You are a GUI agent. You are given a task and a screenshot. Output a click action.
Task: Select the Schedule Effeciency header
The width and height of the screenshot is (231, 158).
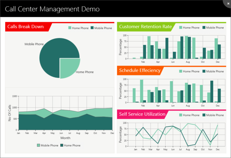click(x=139, y=70)
